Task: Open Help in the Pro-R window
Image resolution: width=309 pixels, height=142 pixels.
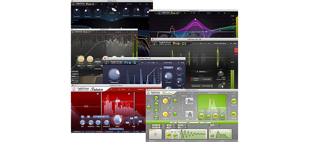Action: pos(147,4)
